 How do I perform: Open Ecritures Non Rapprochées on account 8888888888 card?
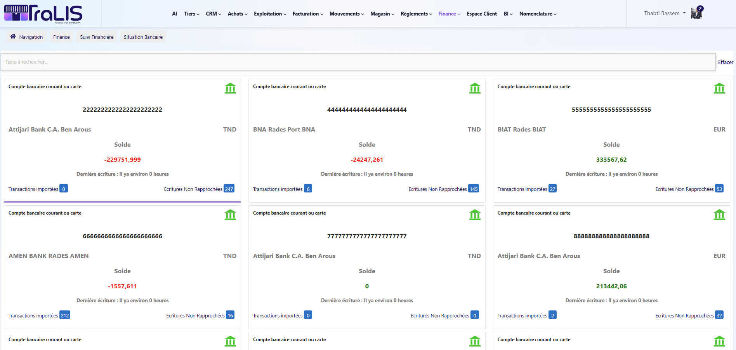click(x=684, y=315)
